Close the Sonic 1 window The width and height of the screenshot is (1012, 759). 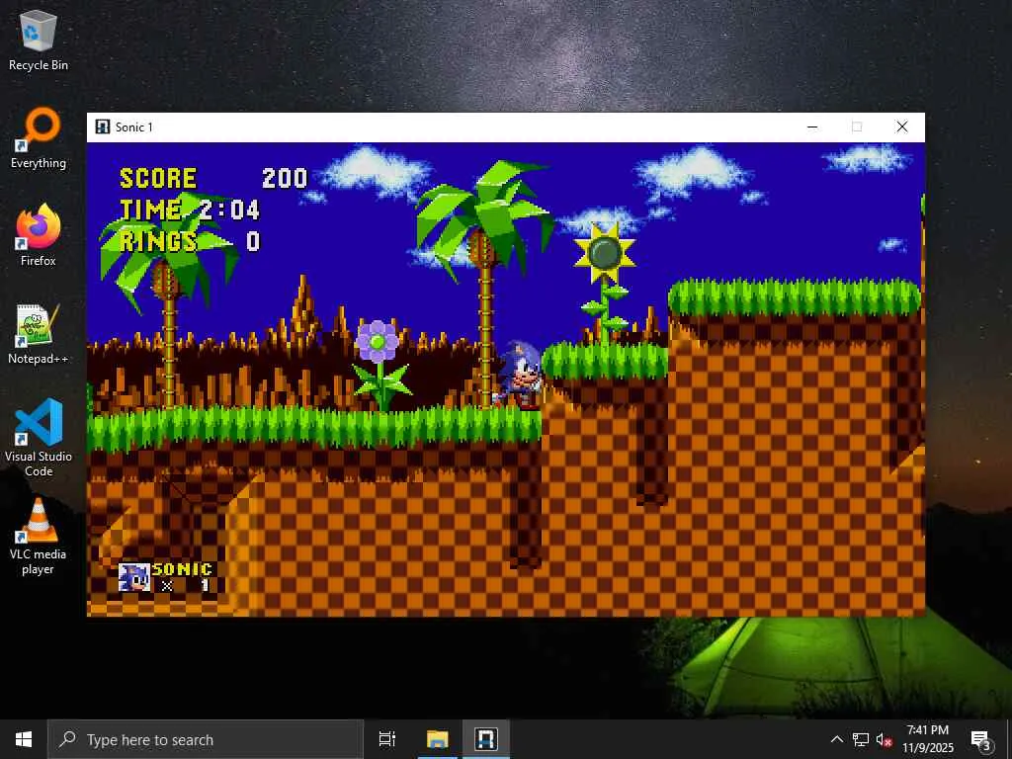pos(902,127)
